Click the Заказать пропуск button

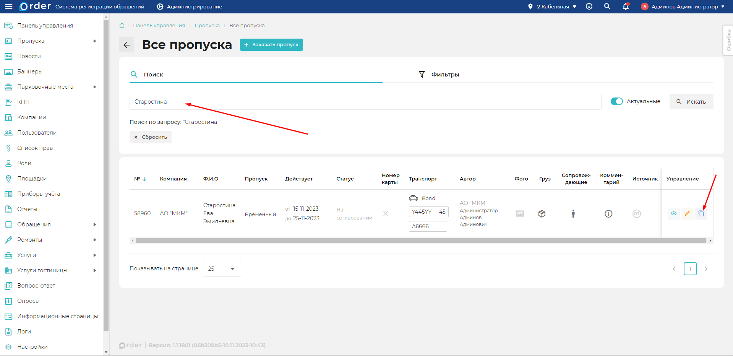coord(271,45)
